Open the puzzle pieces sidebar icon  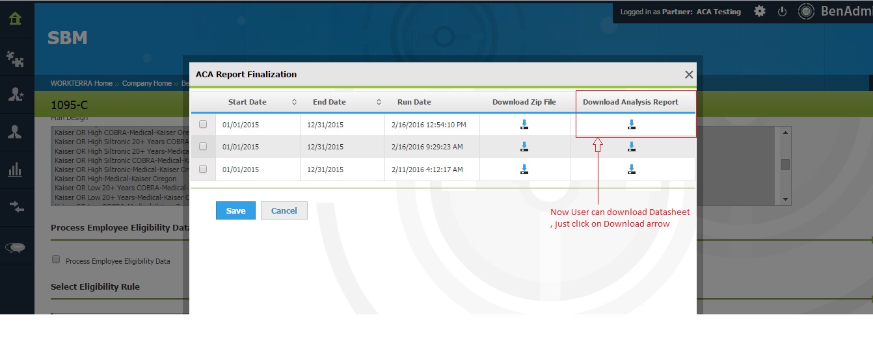(x=15, y=58)
